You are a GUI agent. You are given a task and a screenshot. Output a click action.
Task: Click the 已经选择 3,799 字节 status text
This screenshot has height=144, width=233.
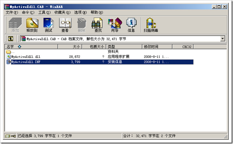[45, 136]
